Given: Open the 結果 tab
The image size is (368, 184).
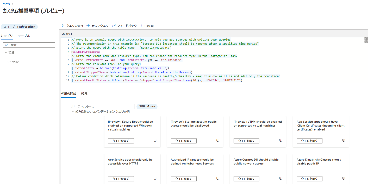Looking at the screenshot, I should point(84,94).
